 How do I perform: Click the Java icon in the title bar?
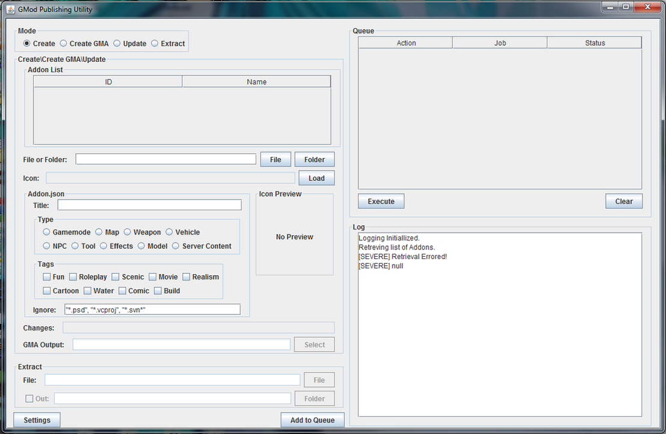(x=11, y=10)
